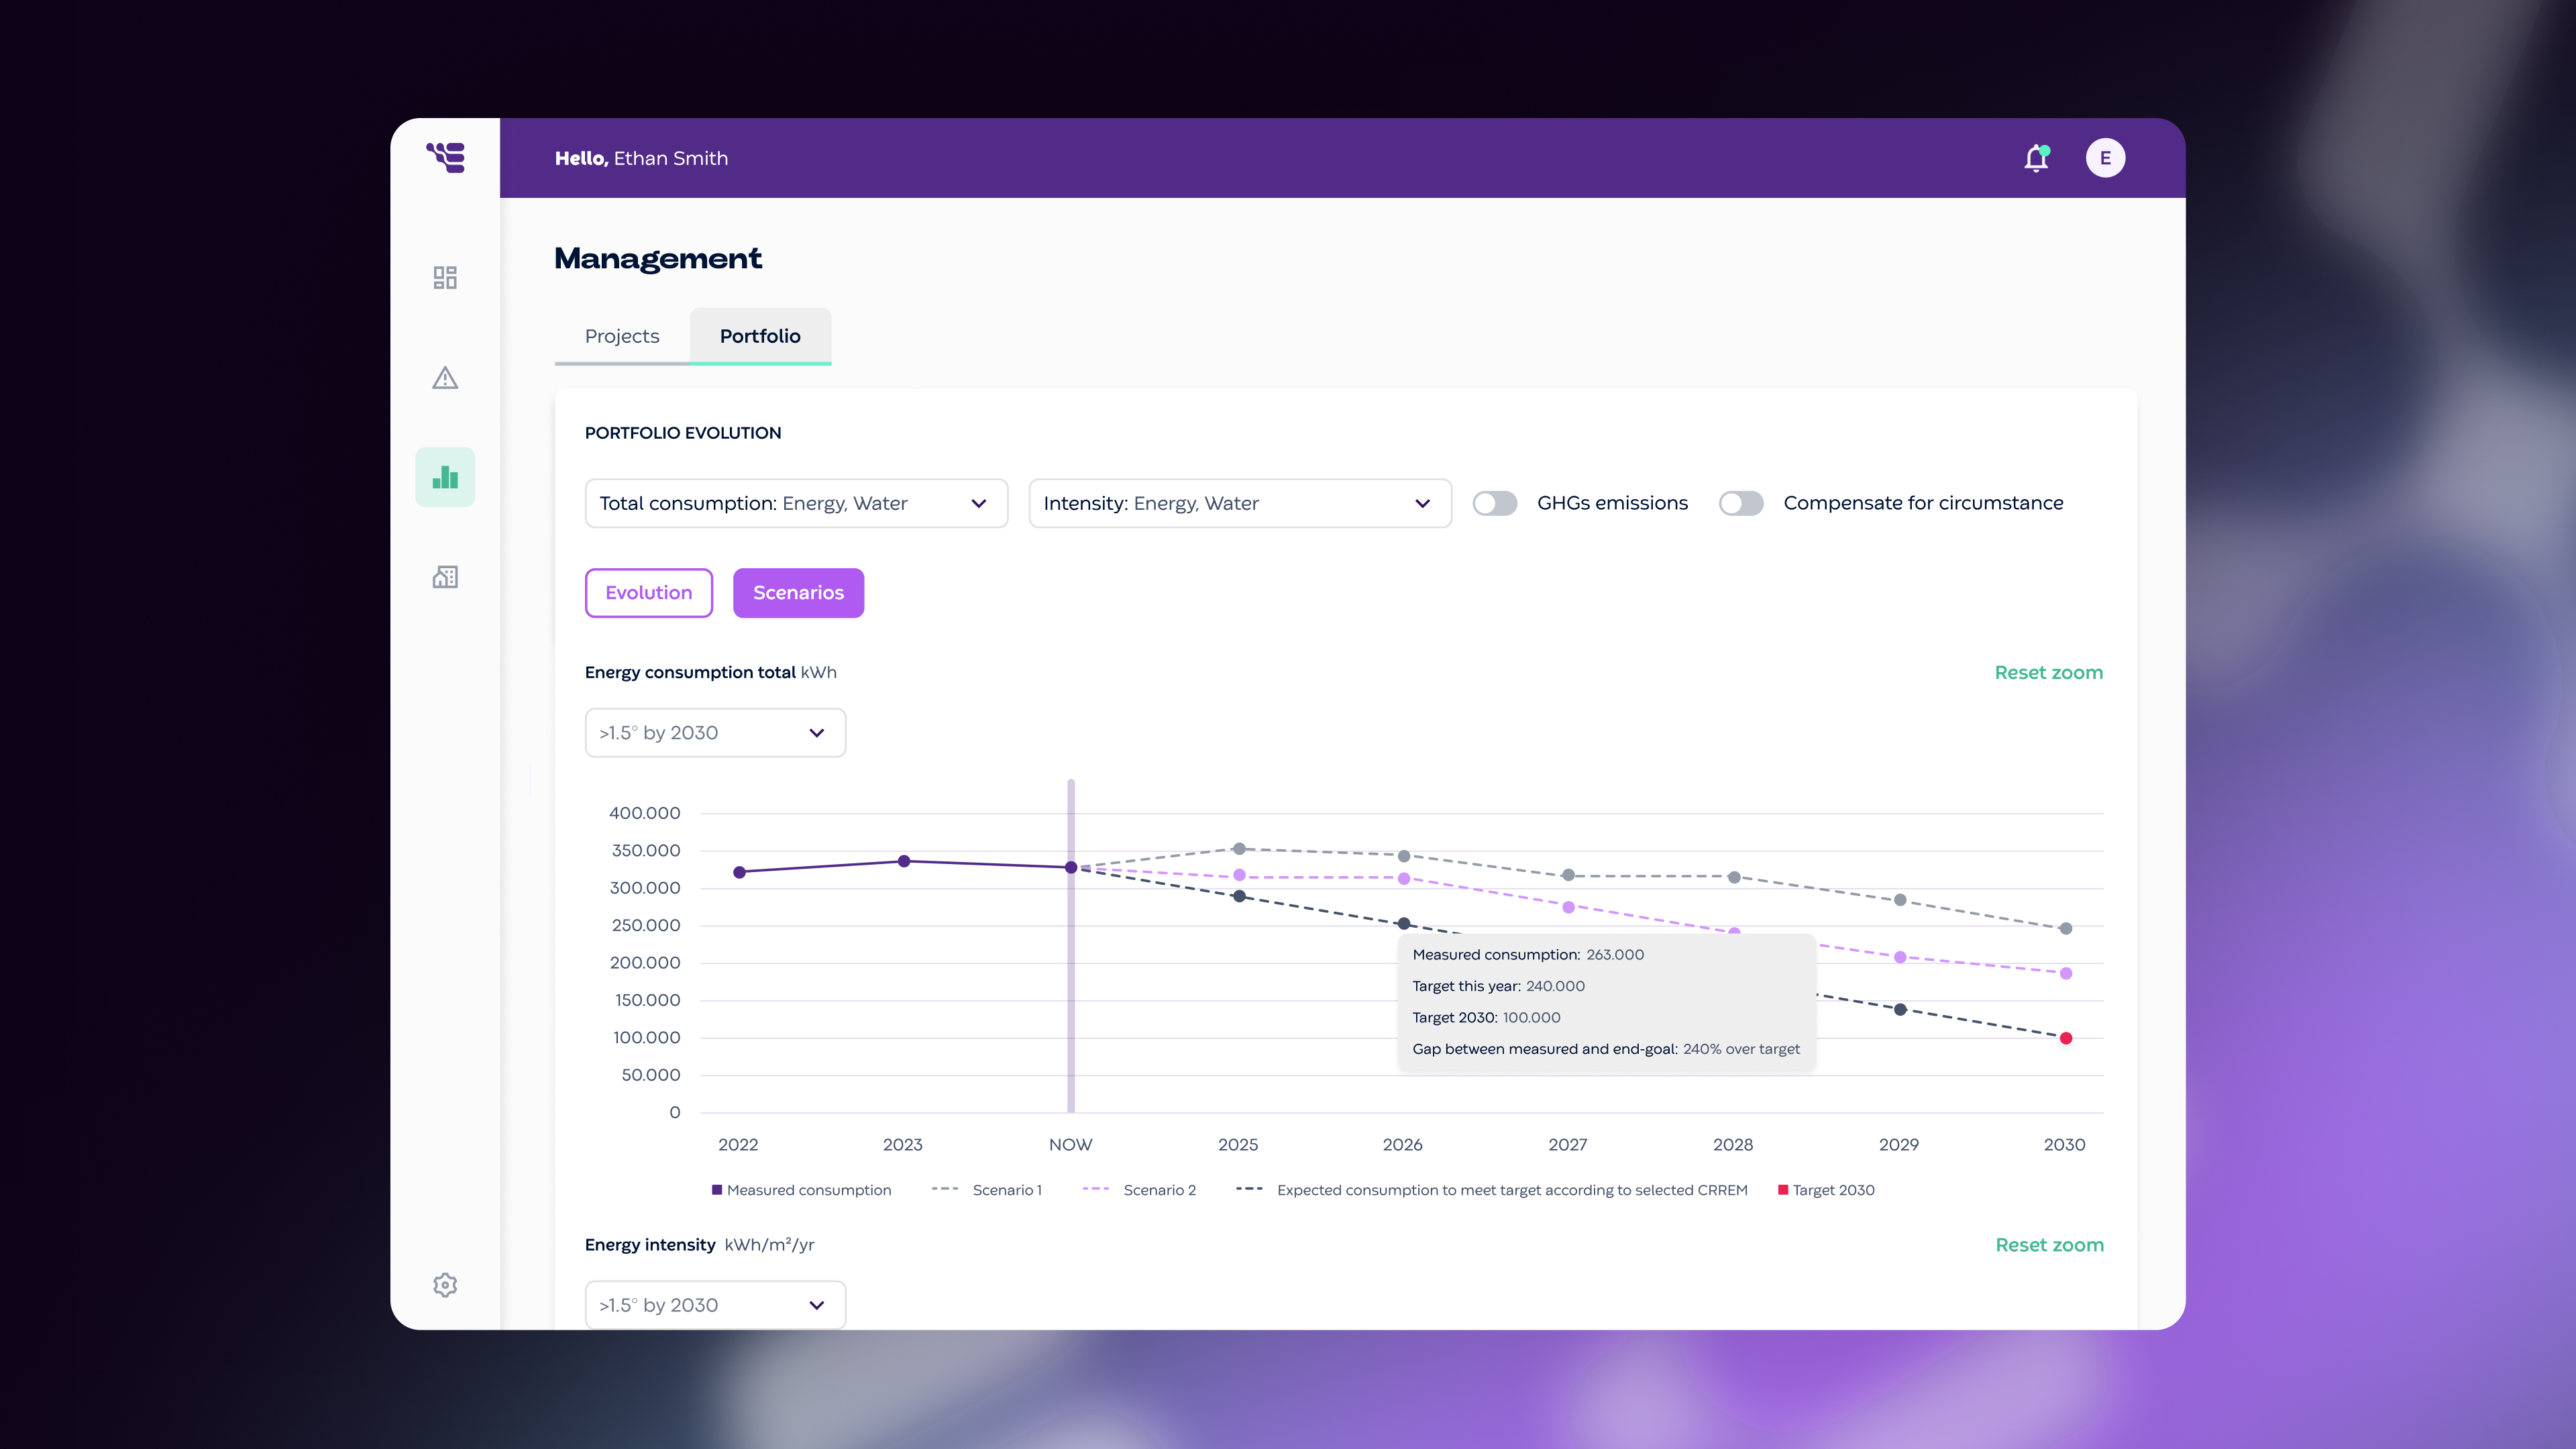Image resolution: width=2576 pixels, height=1449 pixels.
Task: Open the Total consumption Energy, Water dropdown
Action: click(x=796, y=503)
